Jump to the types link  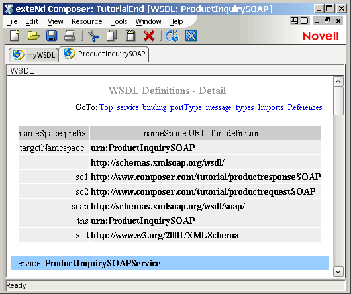click(x=245, y=107)
